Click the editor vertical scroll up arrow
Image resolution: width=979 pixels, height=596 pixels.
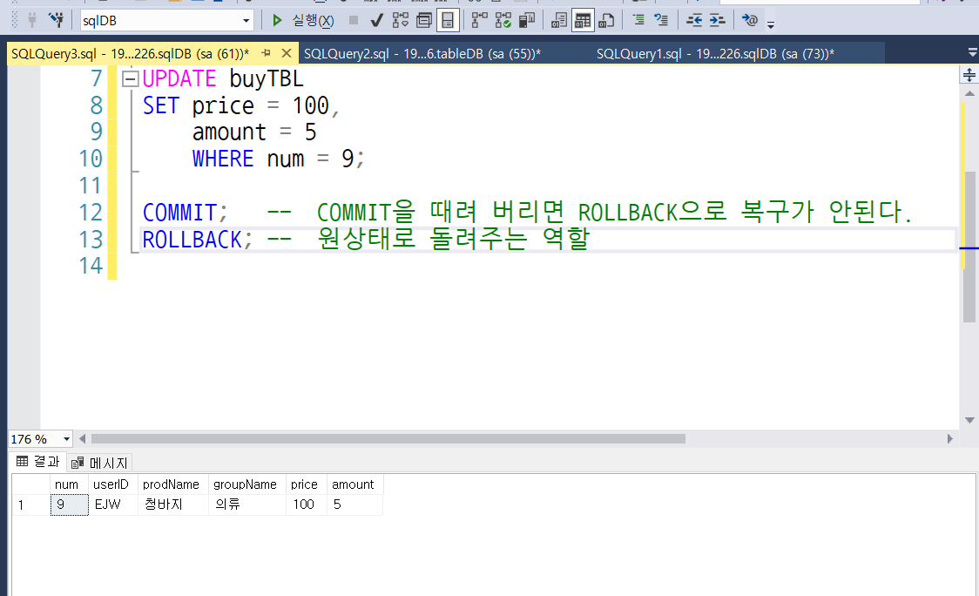[x=969, y=94]
